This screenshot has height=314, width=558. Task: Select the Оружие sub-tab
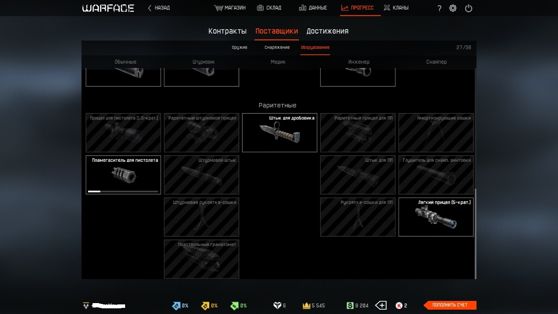tap(240, 48)
